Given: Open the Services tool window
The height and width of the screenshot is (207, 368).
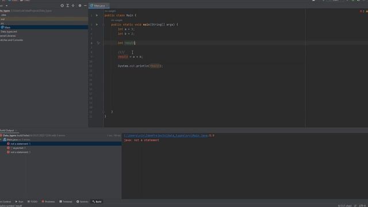Looking at the screenshot, I should (x=82, y=202).
